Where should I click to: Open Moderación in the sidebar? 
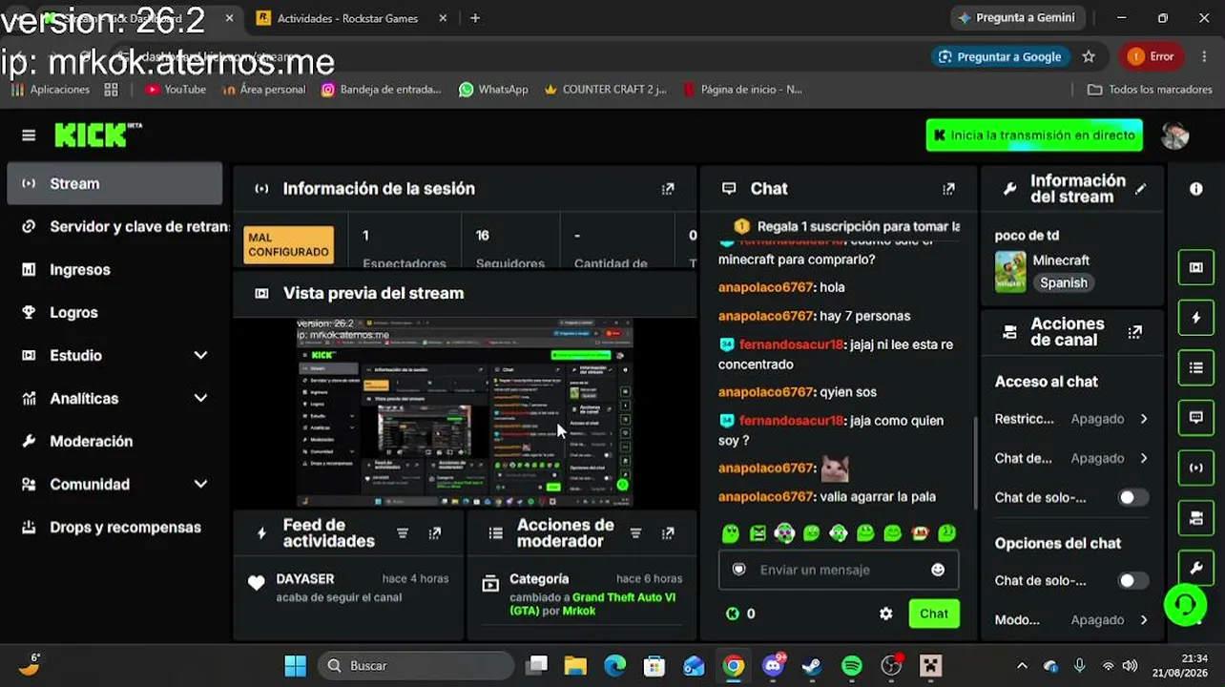114,441
